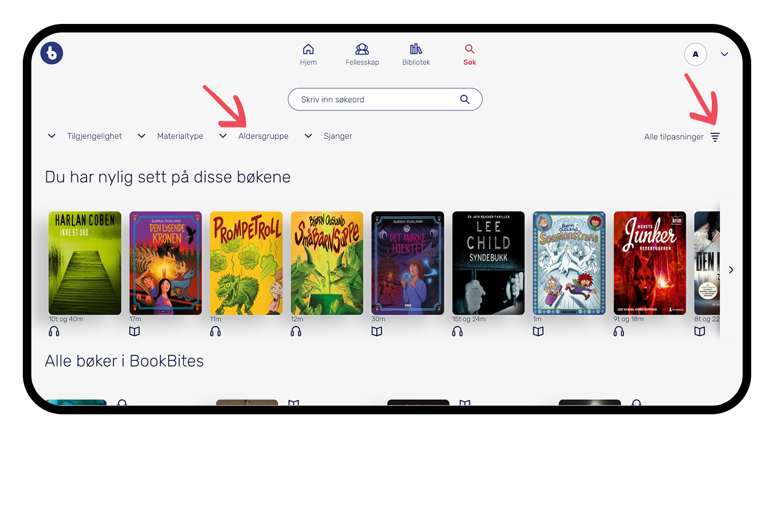Click the filter lines icon
Image resolution: width=774 pixels, height=522 pixels.
pos(715,137)
